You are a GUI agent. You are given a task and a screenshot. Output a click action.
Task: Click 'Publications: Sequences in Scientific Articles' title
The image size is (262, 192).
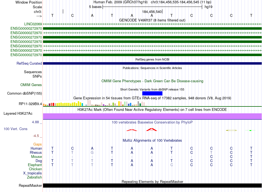(152, 68)
